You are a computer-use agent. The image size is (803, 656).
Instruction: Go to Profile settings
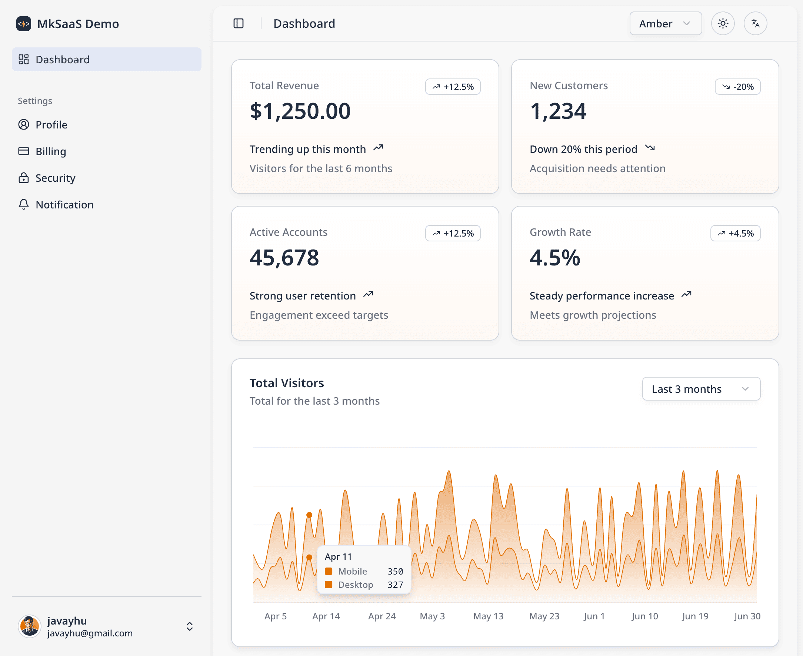51,125
